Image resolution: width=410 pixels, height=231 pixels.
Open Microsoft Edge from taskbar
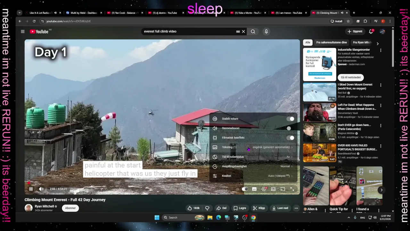click(218, 218)
